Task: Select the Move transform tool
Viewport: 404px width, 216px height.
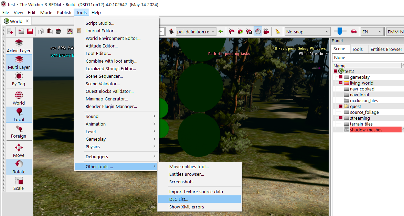Action: 19,151
